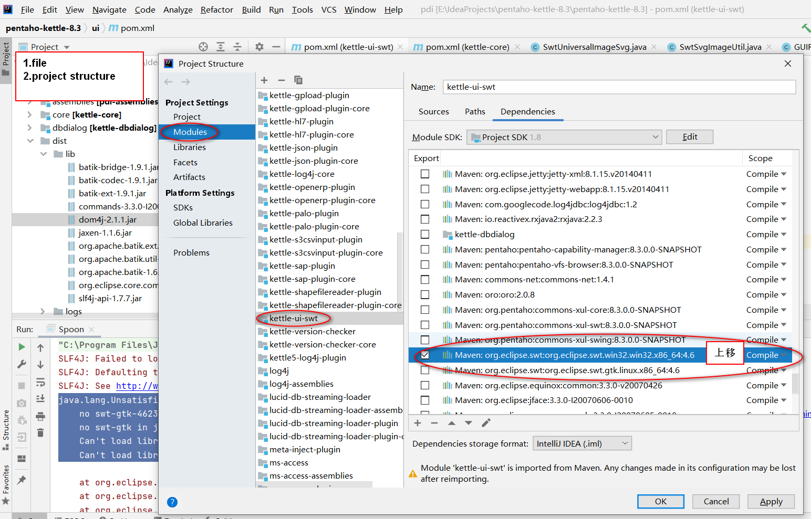Open help with the question mark icon
Screen dimensions: 811x519
coord(172,502)
